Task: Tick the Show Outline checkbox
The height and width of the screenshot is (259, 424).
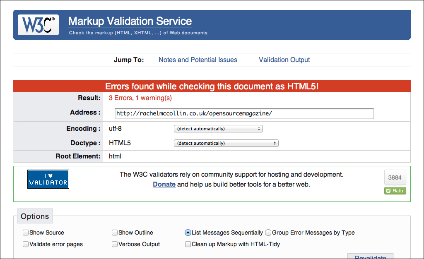Action: [115, 233]
